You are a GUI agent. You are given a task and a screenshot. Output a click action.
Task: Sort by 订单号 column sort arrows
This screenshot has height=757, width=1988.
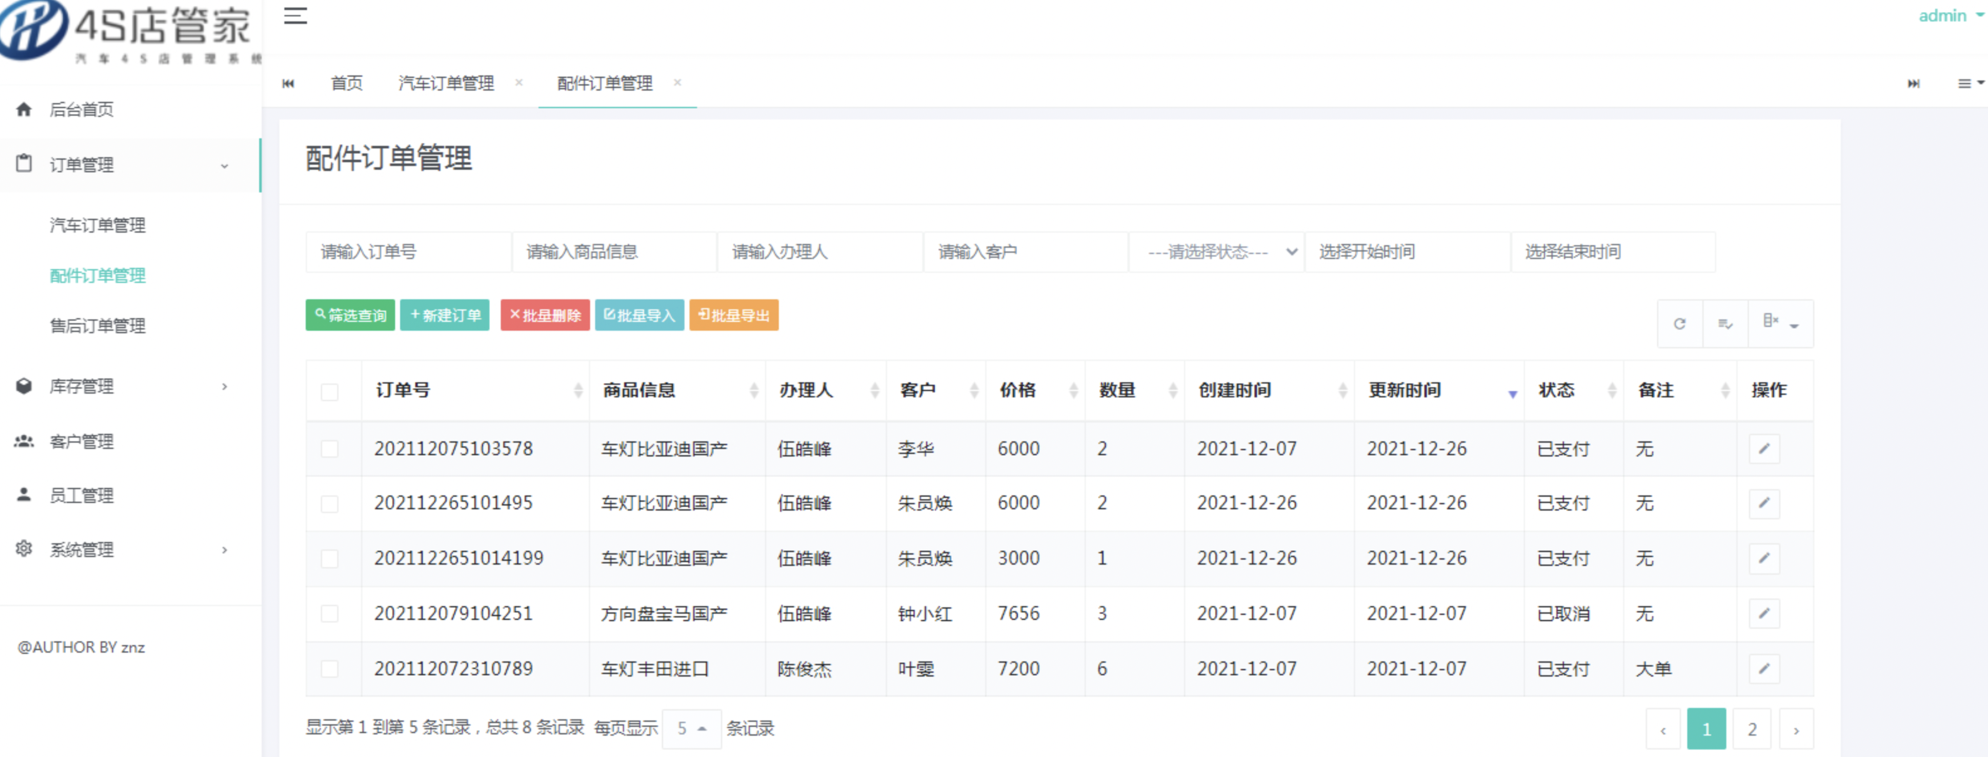(x=578, y=390)
